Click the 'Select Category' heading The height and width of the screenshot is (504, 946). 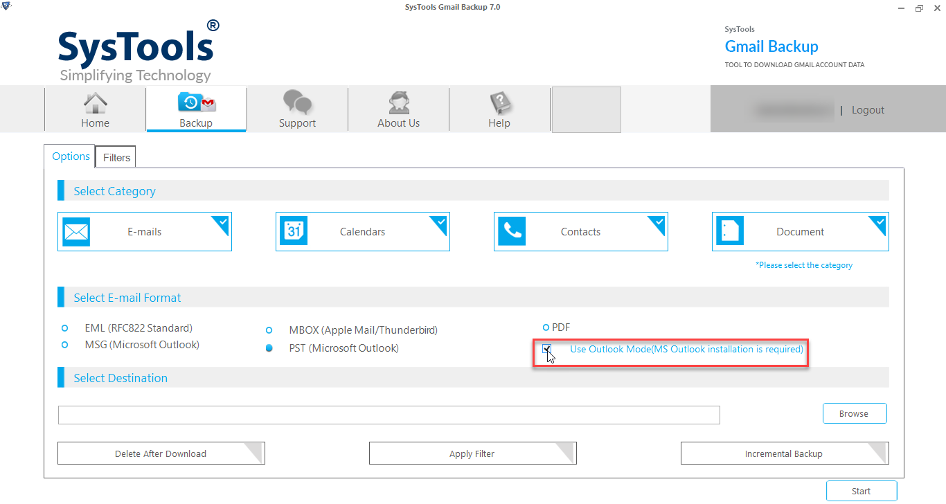click(115, 191)
